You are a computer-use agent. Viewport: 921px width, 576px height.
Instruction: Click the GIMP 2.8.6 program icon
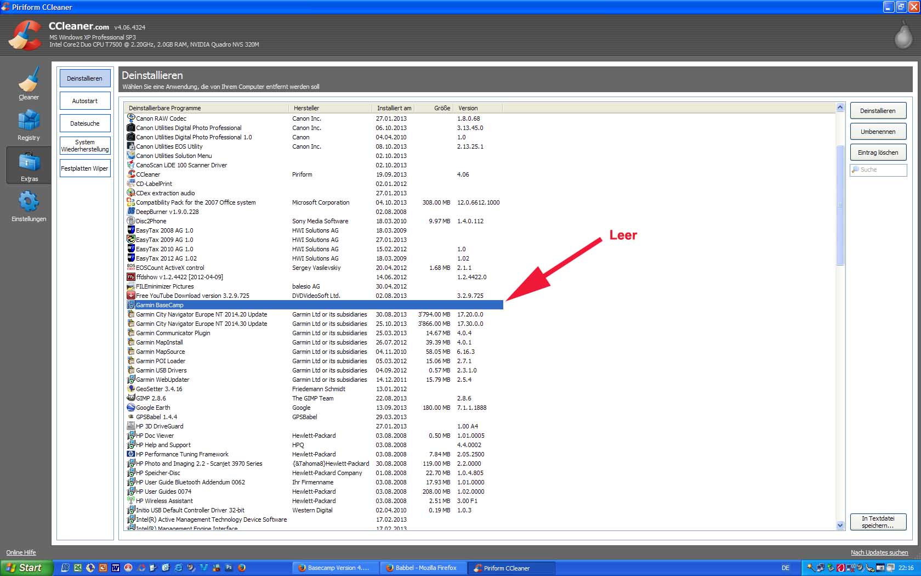click(x=131, y=398)
